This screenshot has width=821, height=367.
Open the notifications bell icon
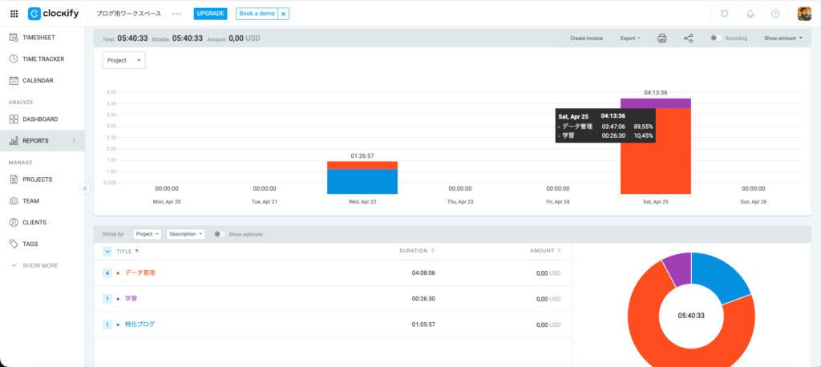tap(750, 14)
